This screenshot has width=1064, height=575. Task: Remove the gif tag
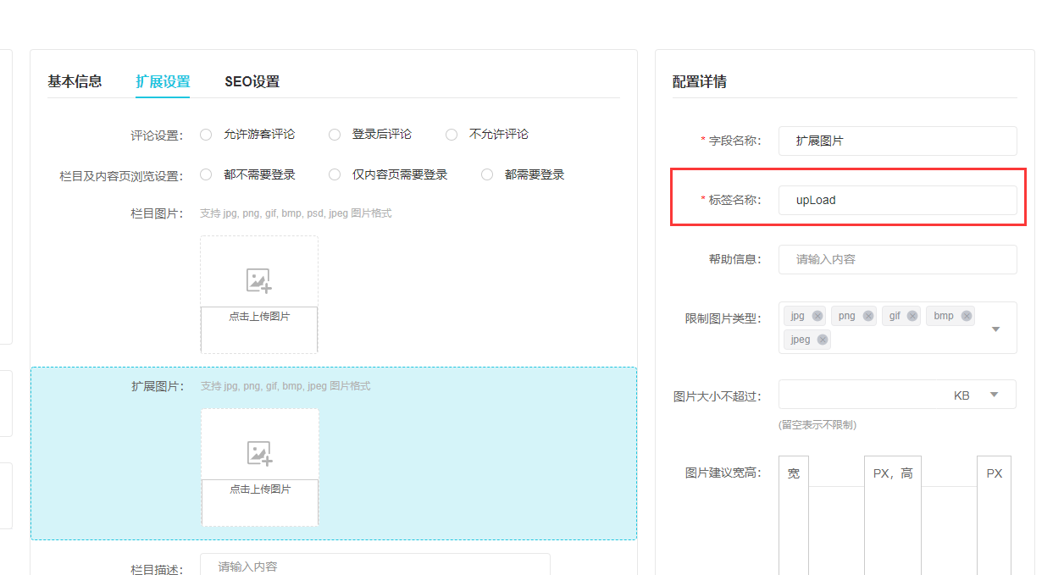[x=912, y=316]
